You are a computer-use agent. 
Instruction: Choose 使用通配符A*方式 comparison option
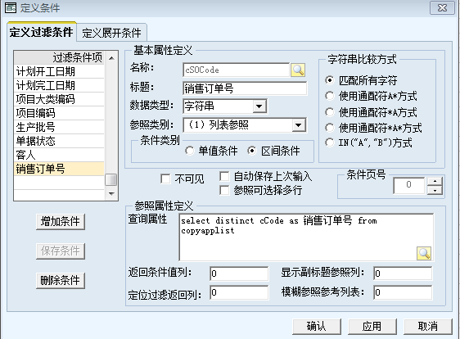(330, 96)
